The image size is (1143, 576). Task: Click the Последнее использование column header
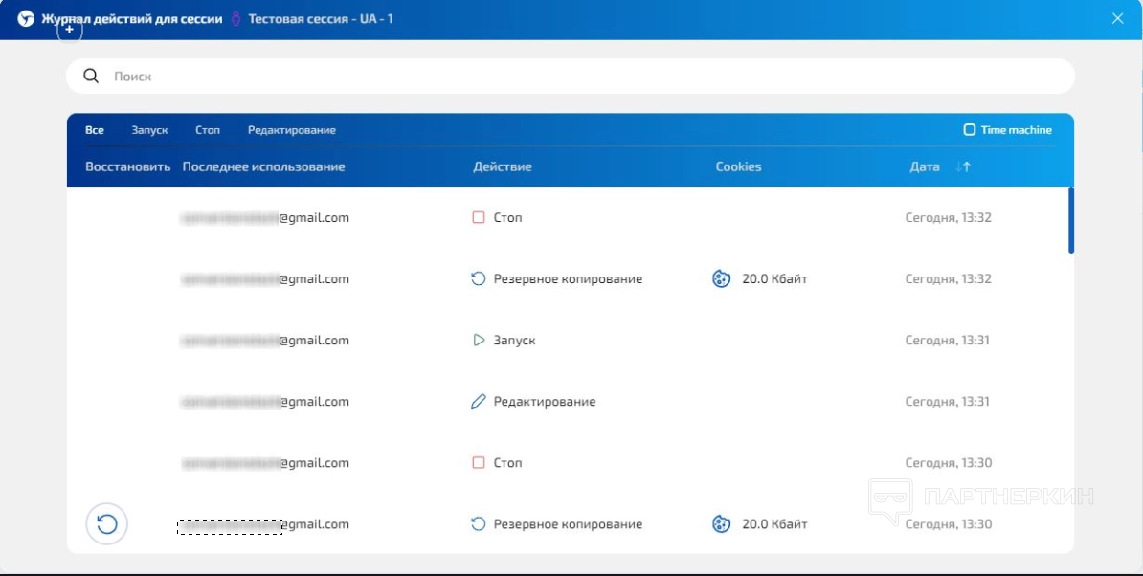[264, 166]
